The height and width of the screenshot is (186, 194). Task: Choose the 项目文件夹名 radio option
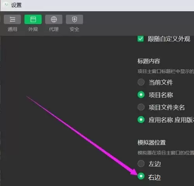pos(141,107)
